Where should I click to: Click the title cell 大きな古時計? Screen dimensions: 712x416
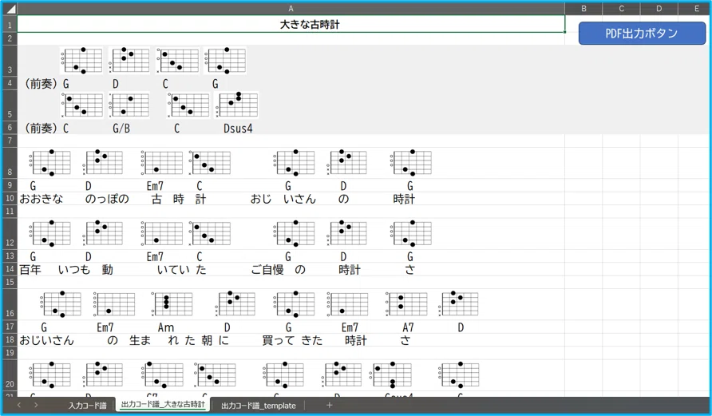pos(291,24)
